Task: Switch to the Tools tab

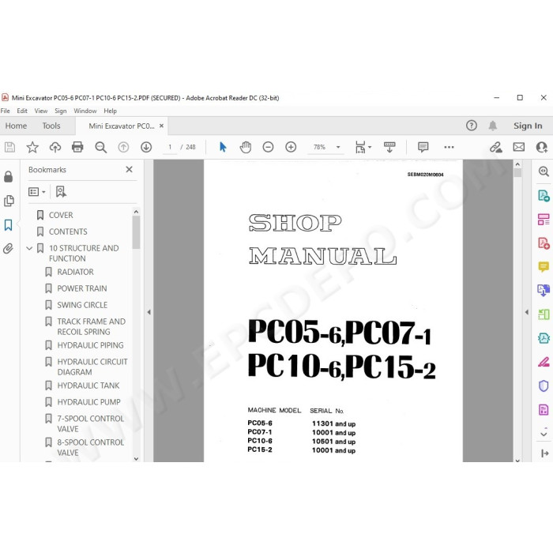Action: pyautogui.click(x=51, y=126)
